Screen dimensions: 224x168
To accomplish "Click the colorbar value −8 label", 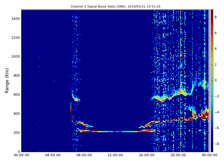I will click(216, 144).
